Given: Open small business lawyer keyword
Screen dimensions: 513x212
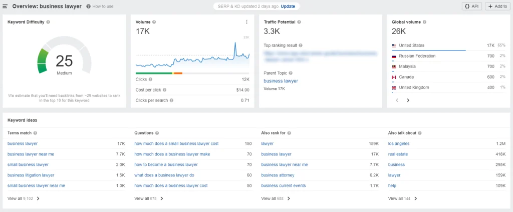Looking at the screenshot, I should pyautogui.click(x=28, y=164).
